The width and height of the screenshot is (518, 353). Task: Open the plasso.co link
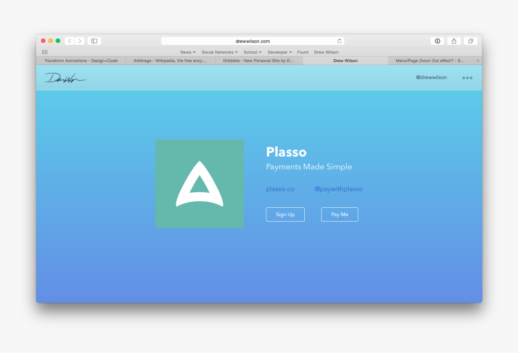tap(279, 189)
